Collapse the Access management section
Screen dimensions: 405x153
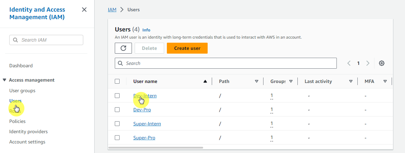click(x=4, y=80)
